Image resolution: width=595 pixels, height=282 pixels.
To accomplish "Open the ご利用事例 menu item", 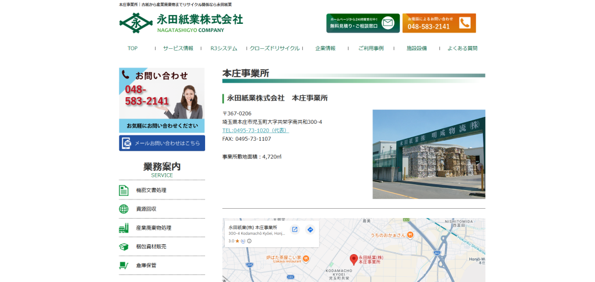I will 371,48.
